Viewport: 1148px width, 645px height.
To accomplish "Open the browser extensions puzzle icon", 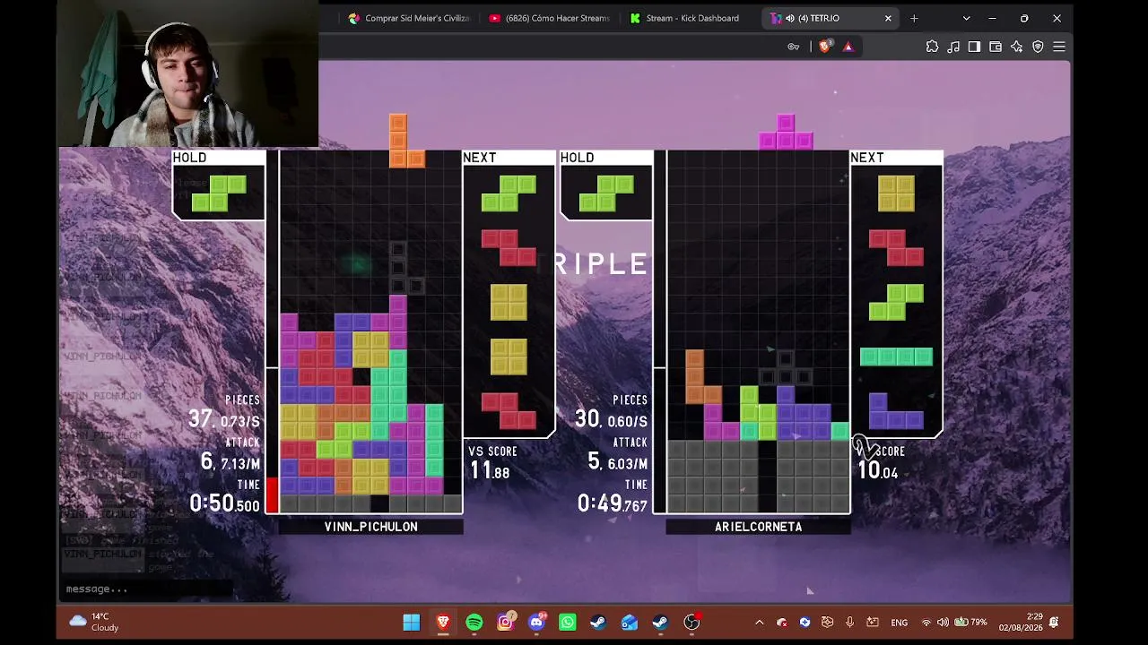I will (932, 47).
